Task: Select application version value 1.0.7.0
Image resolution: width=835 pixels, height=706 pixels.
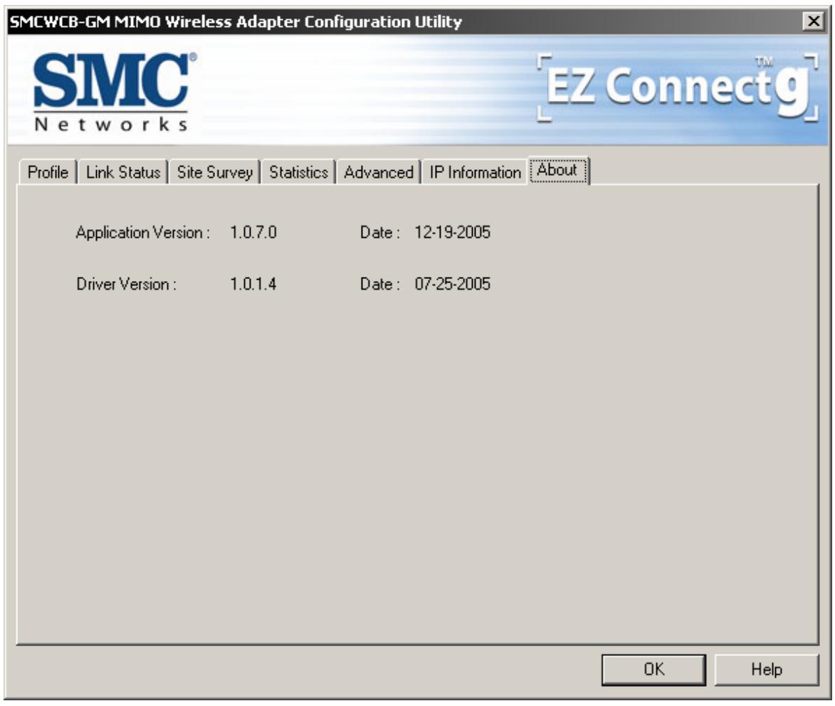Action: (x=253, y=233)
